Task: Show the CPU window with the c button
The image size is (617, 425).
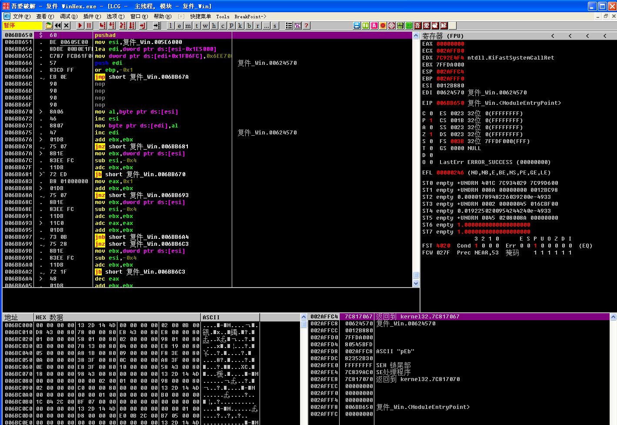Action: 223,26
